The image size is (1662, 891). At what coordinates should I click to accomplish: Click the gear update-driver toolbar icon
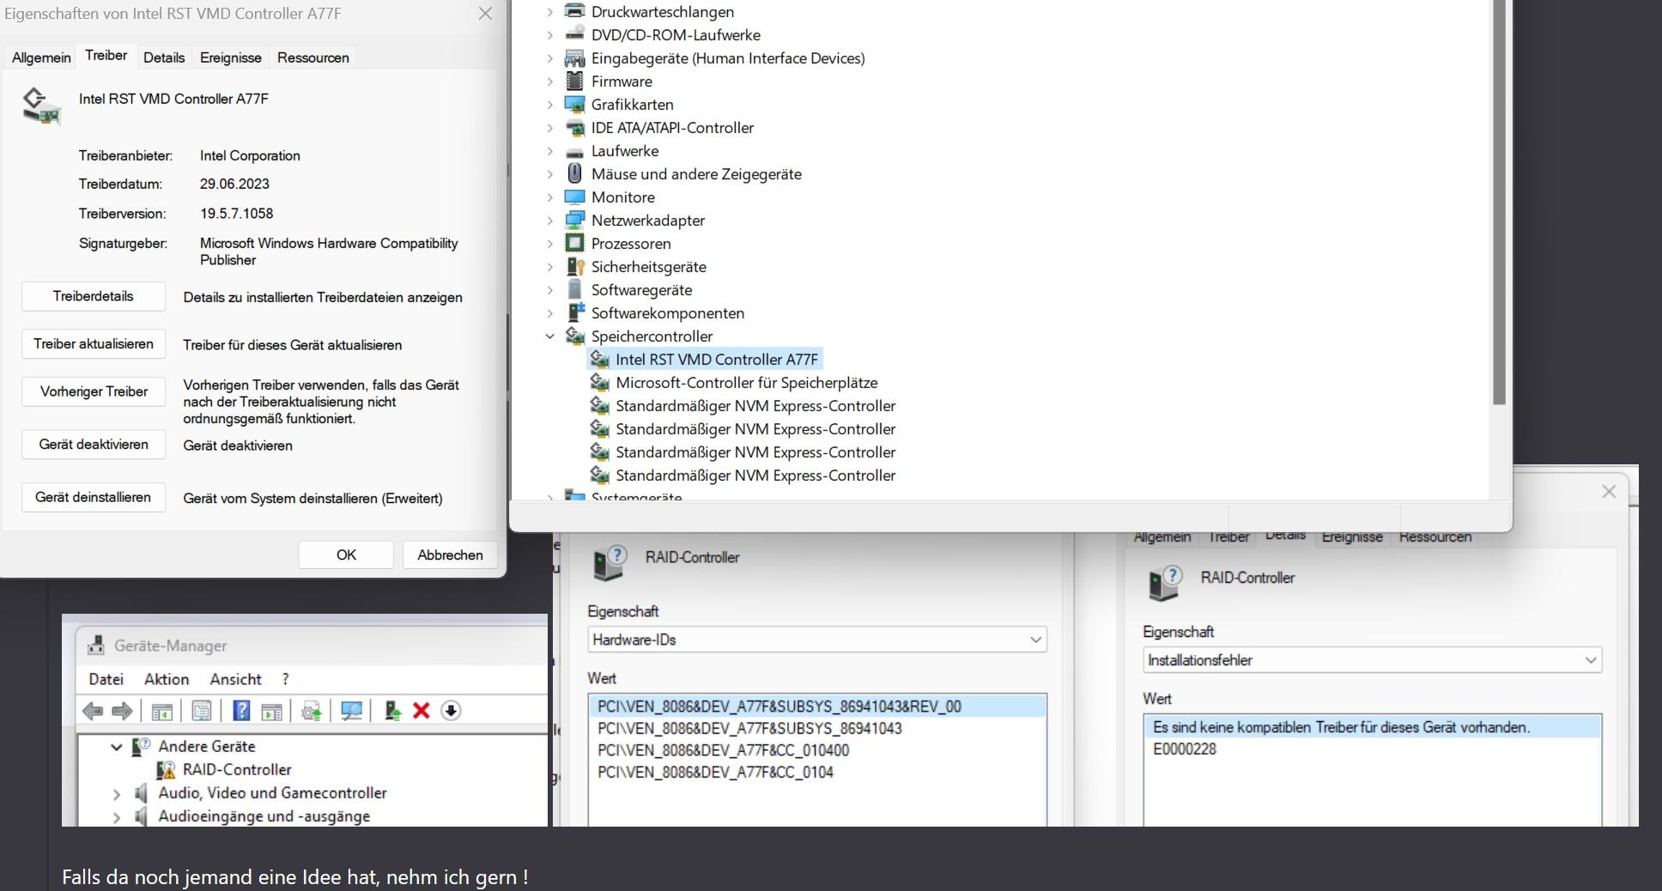[x=312, y=711]
